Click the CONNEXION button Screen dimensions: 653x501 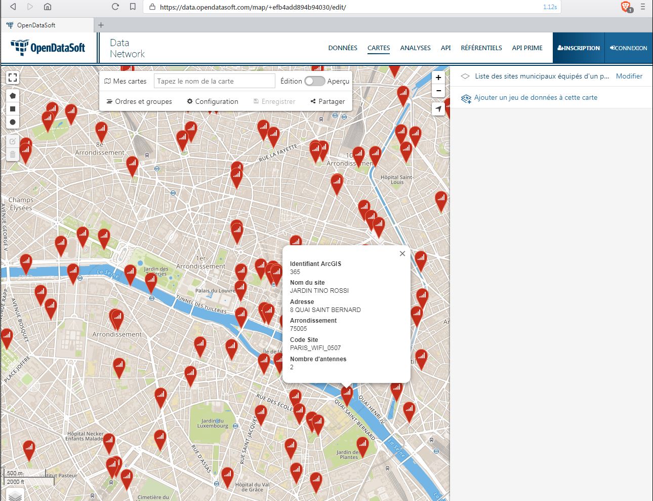pos(628,48)
